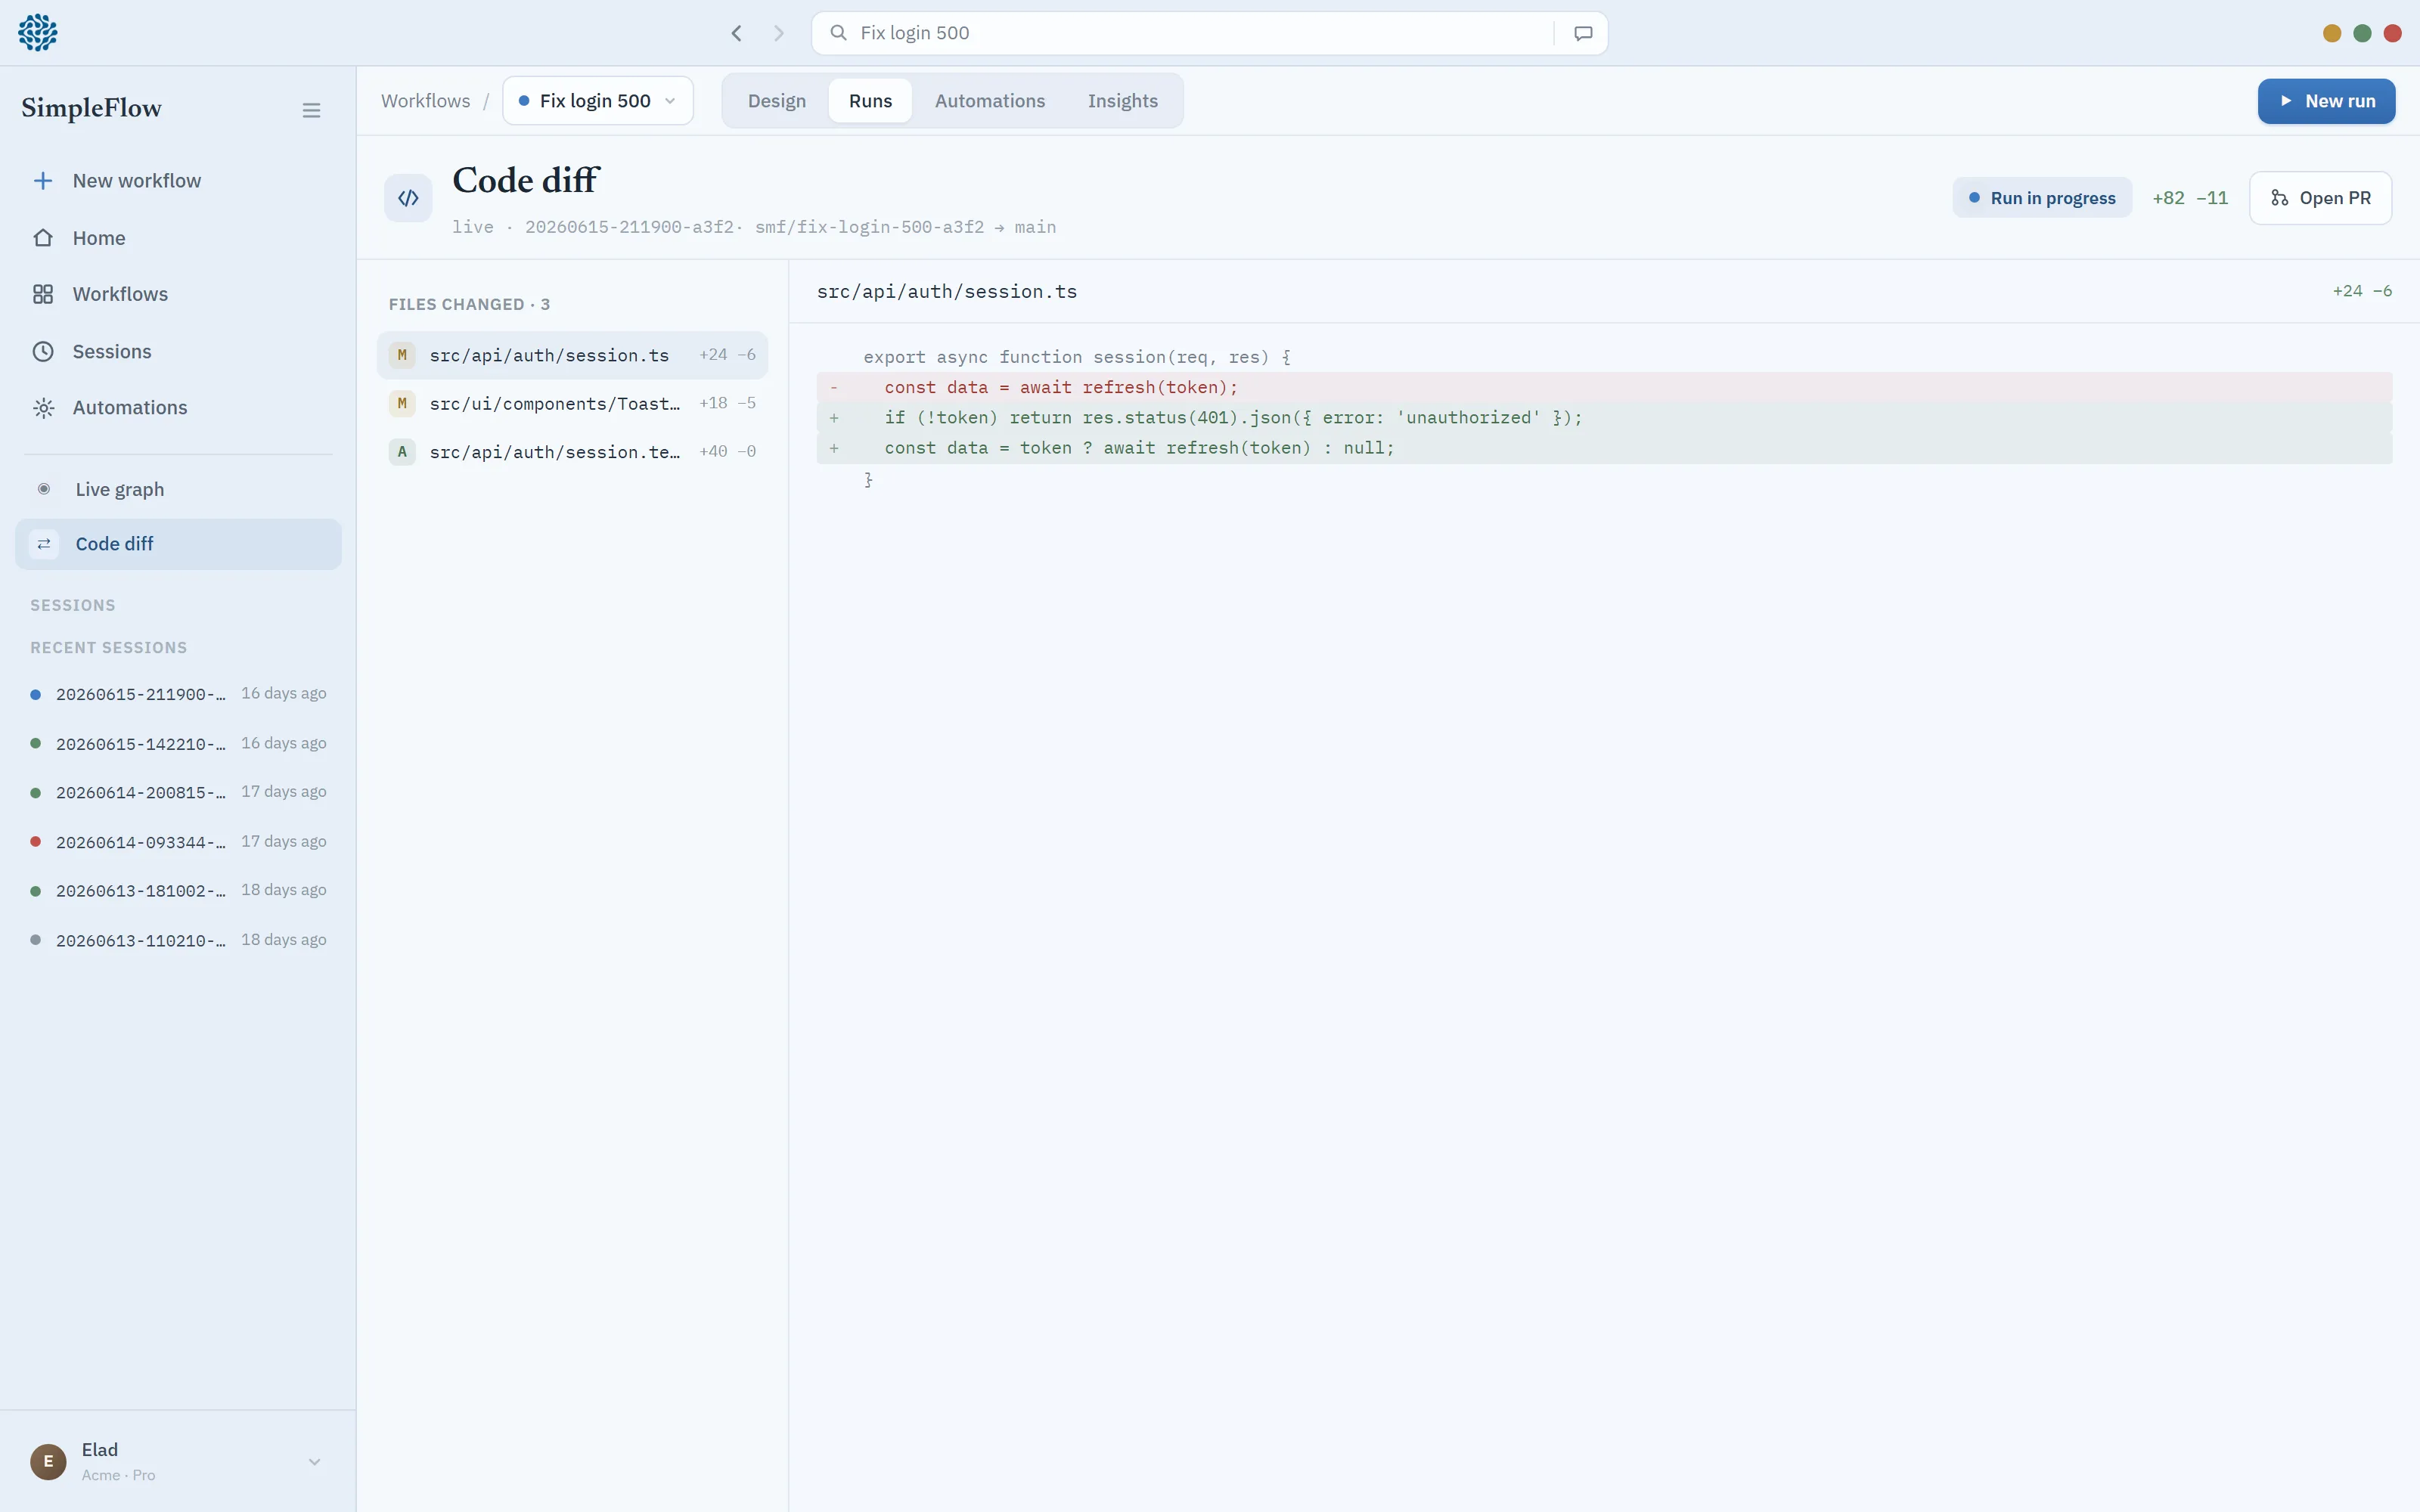Viewport: 2420px width, 1512px height.
Task: Click the Run in progress status badge
Action: pyautogui.click(x=2042, y=198)
